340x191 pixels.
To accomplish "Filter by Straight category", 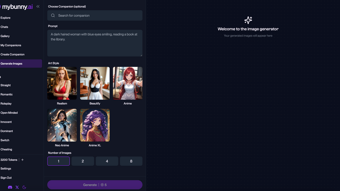I will click(6, 85).
